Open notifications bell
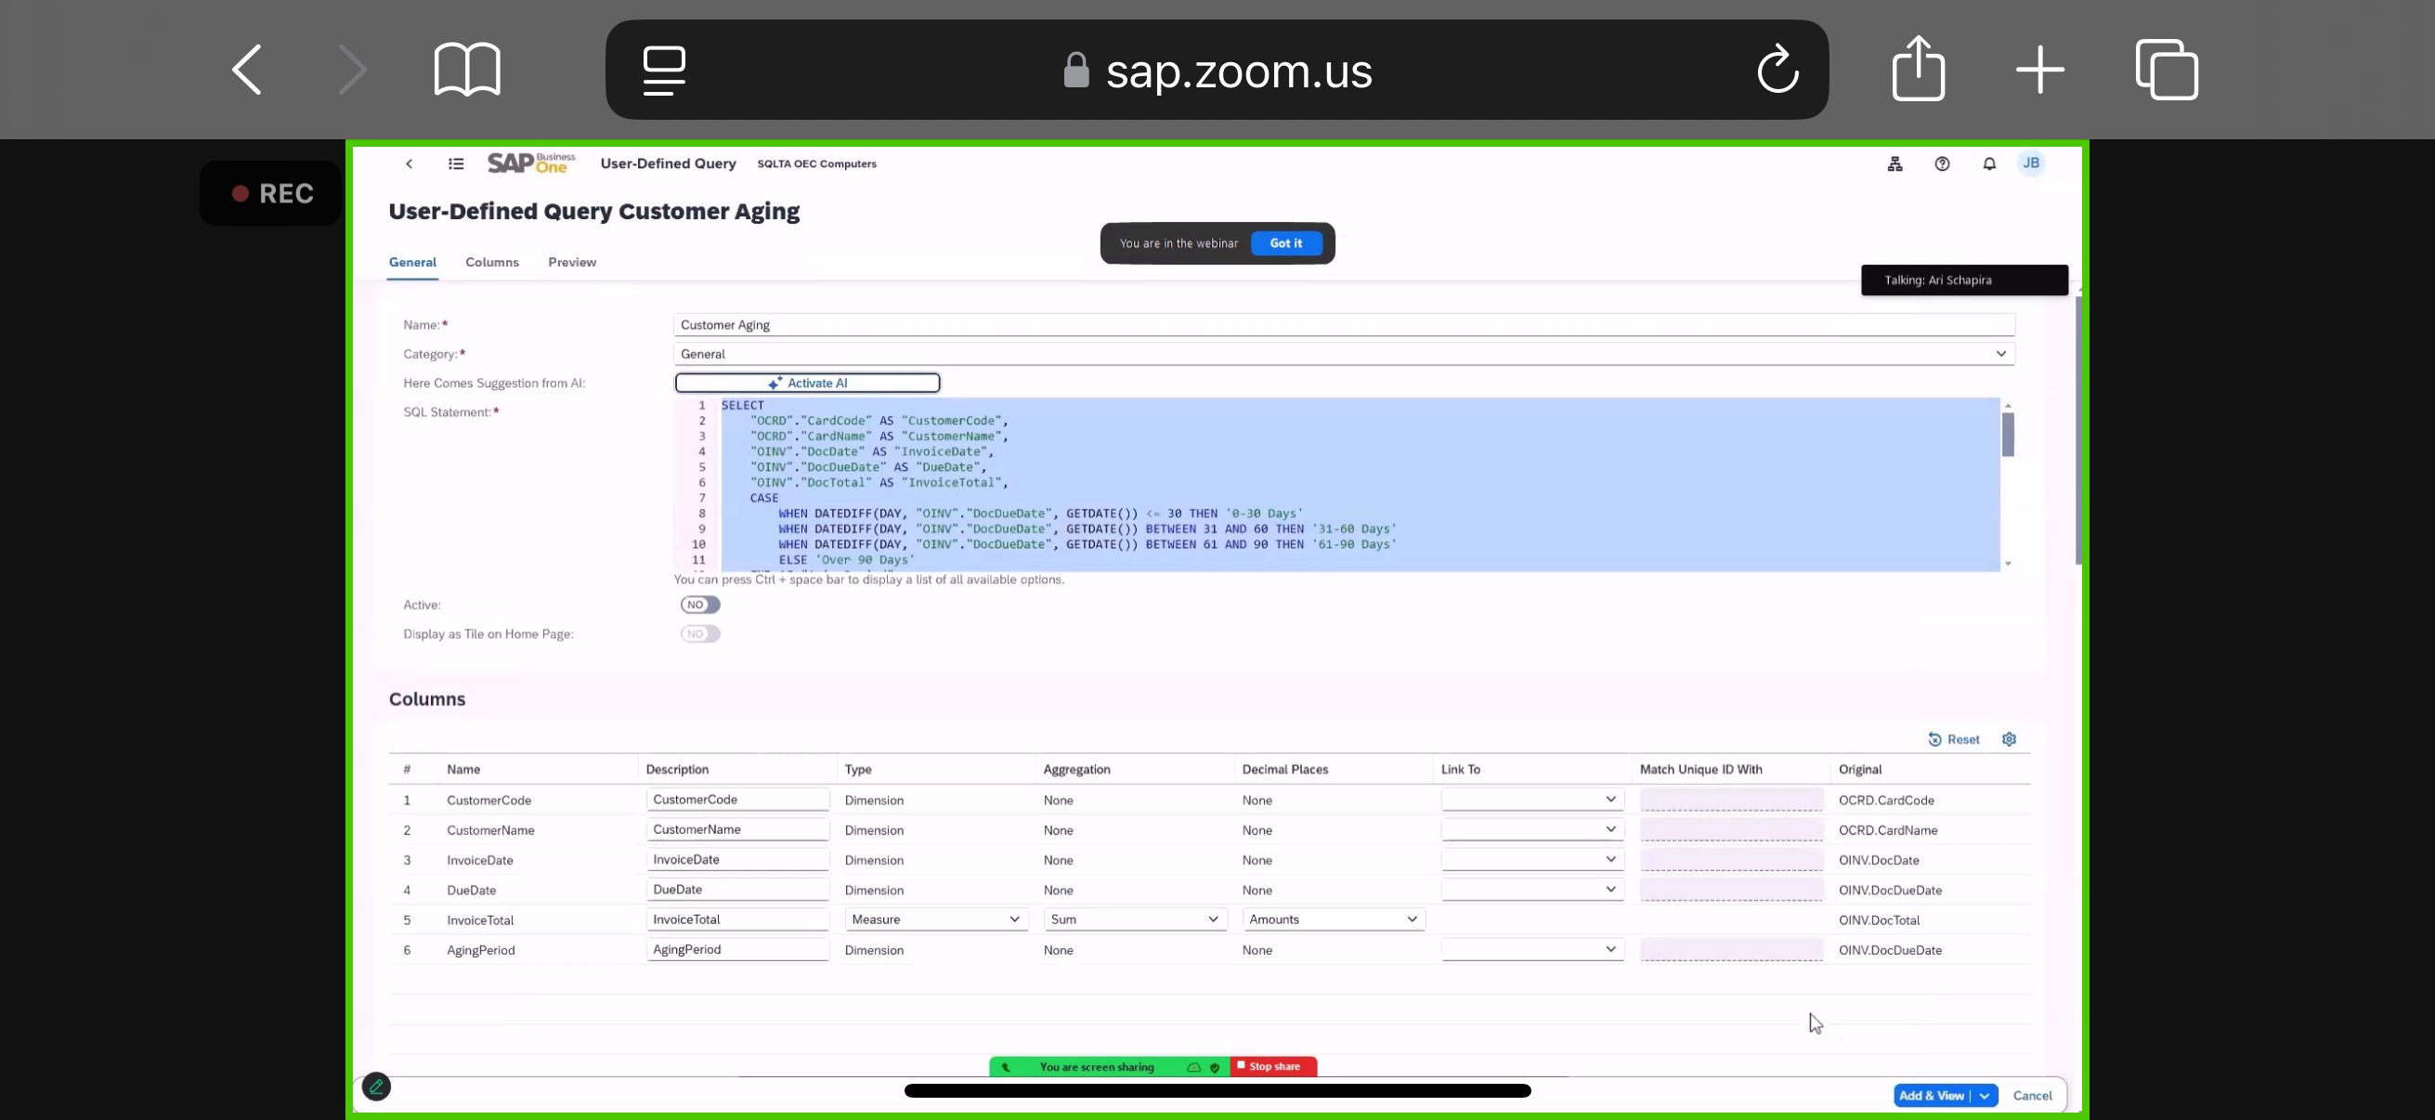This screenshot has height=1120, width=2435. [x=1989, y=163]
